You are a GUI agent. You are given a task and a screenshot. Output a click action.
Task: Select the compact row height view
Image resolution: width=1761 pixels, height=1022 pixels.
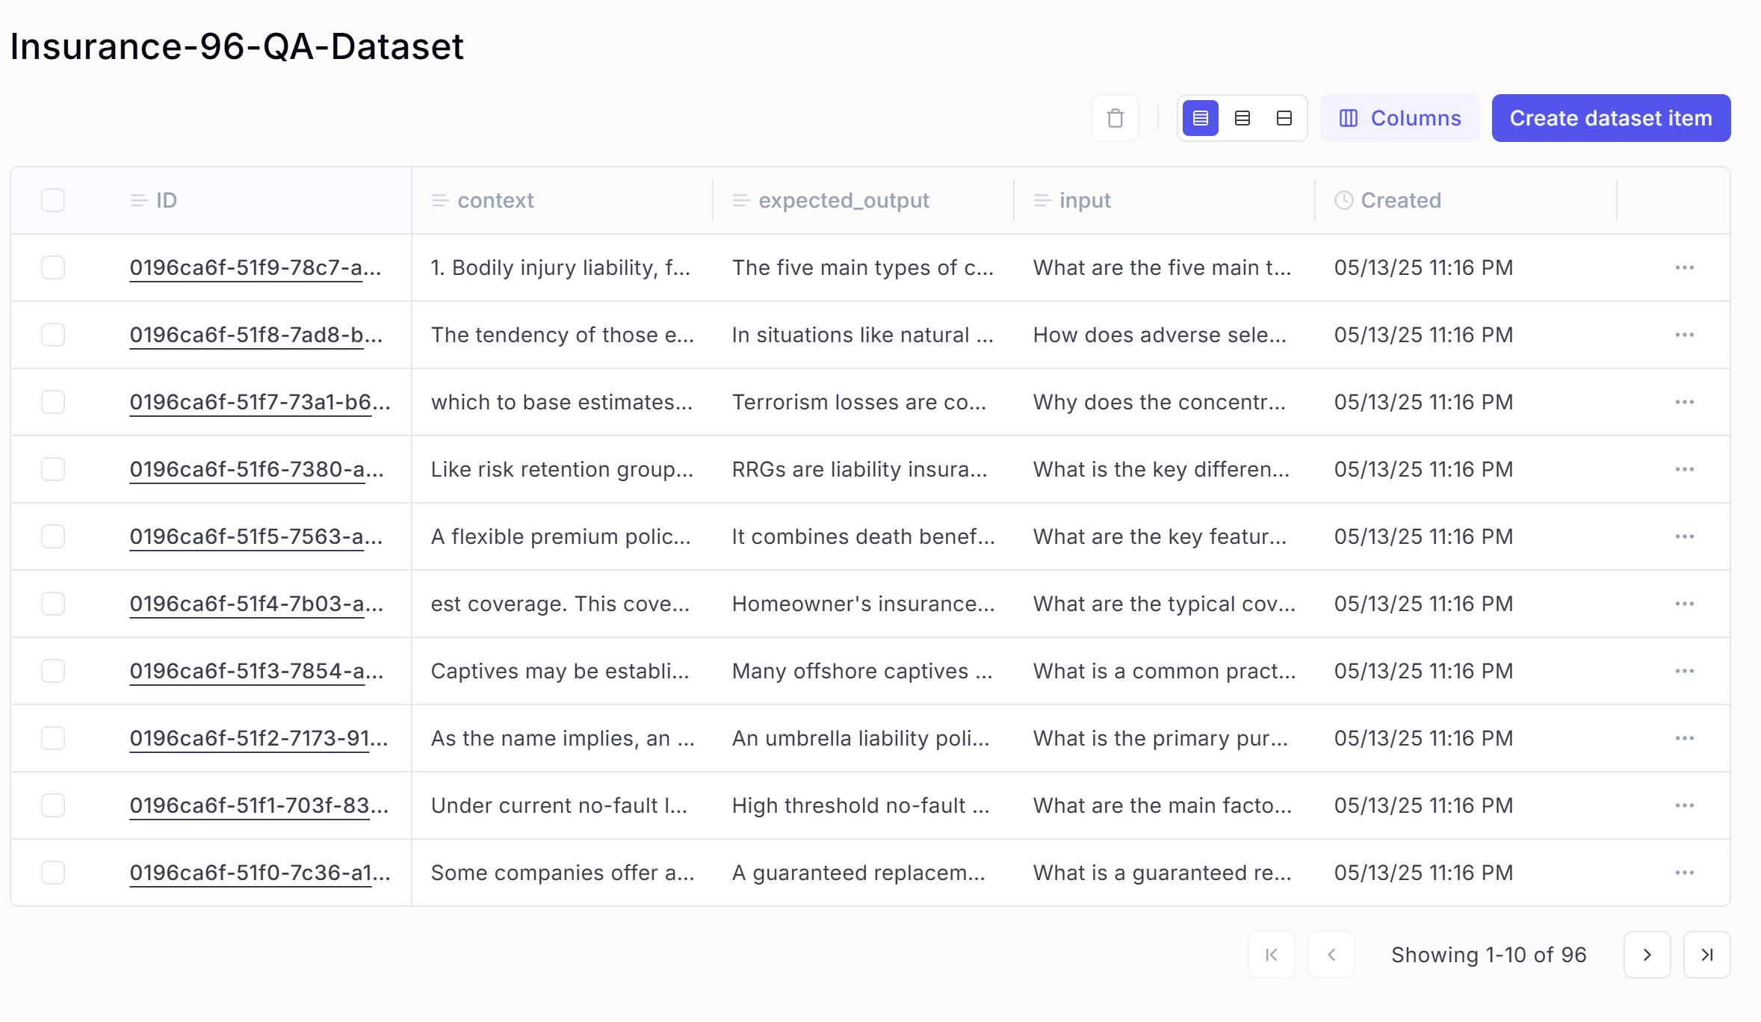tap(1200, 118)
